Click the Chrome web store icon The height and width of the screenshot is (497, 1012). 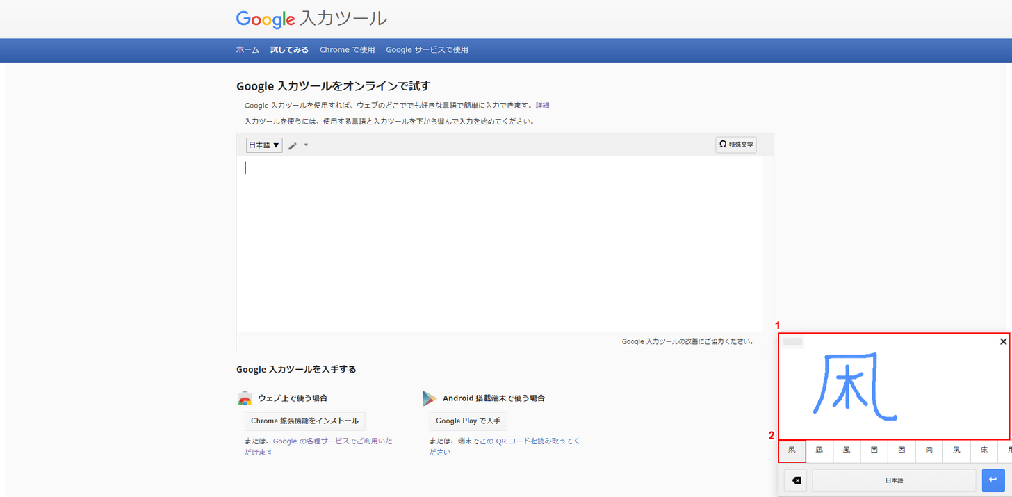coord(245,398)
